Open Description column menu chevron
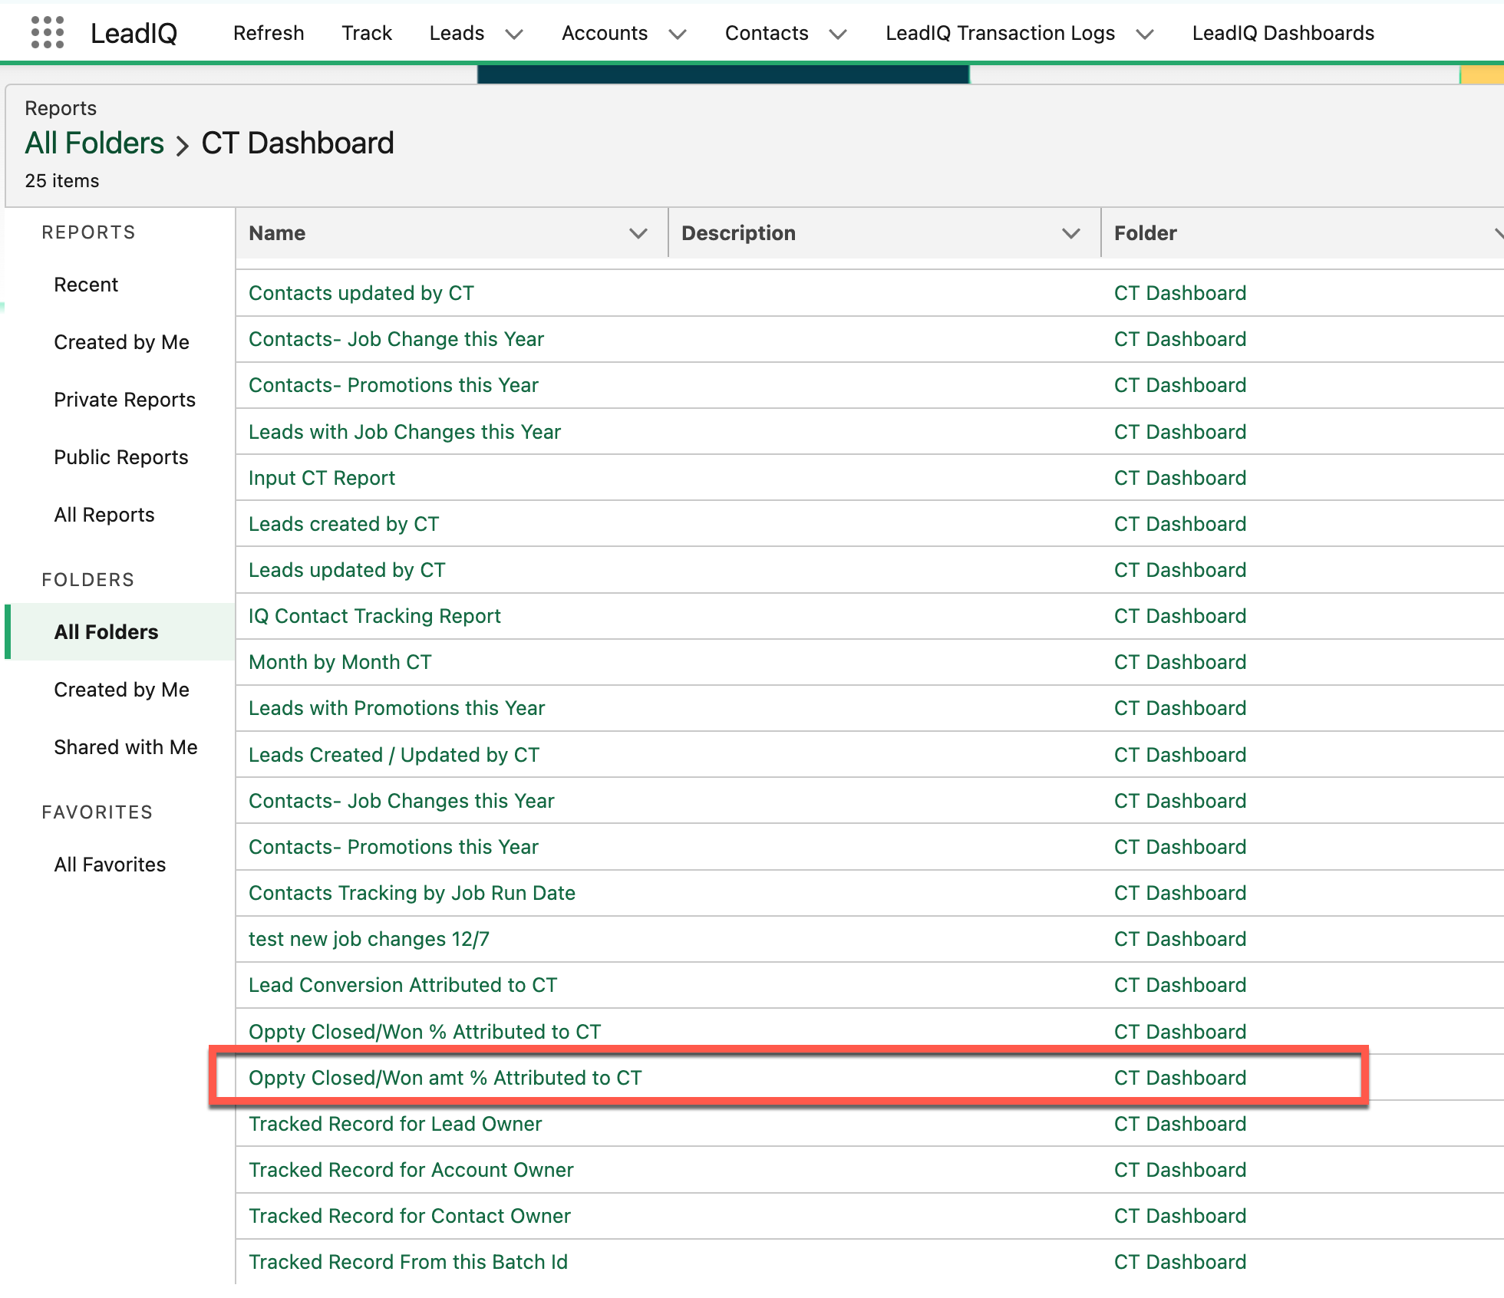The image size is (1504, 1298). (x=1070, y=233)
